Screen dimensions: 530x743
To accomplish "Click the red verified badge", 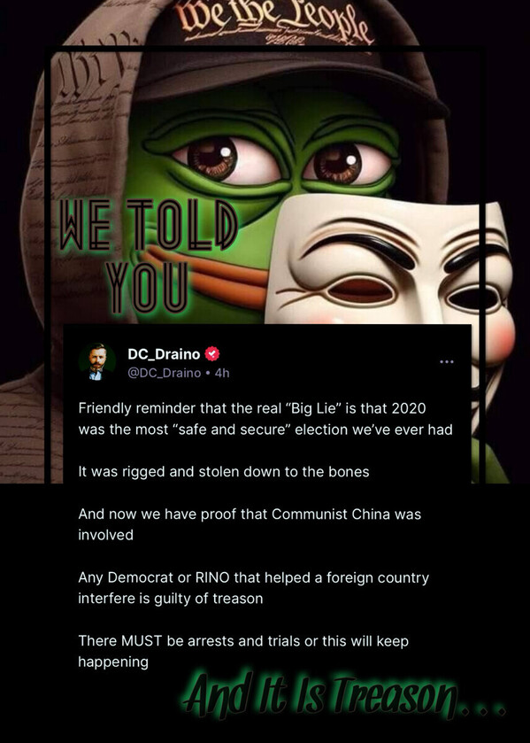I will (211, 354).
